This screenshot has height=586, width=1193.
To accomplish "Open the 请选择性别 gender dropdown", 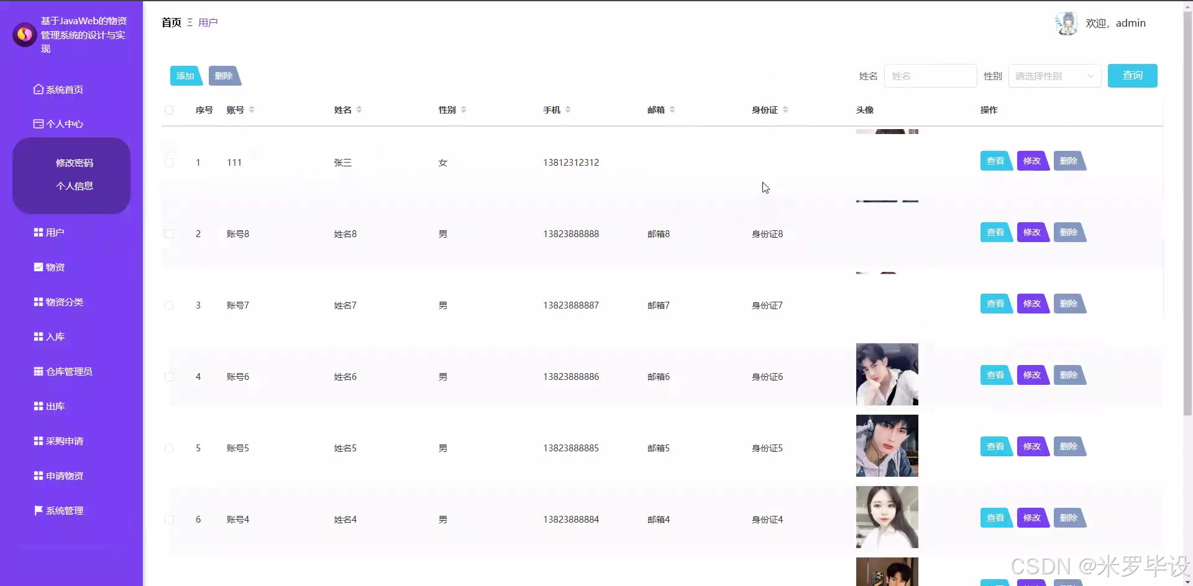I will 1054,76.
